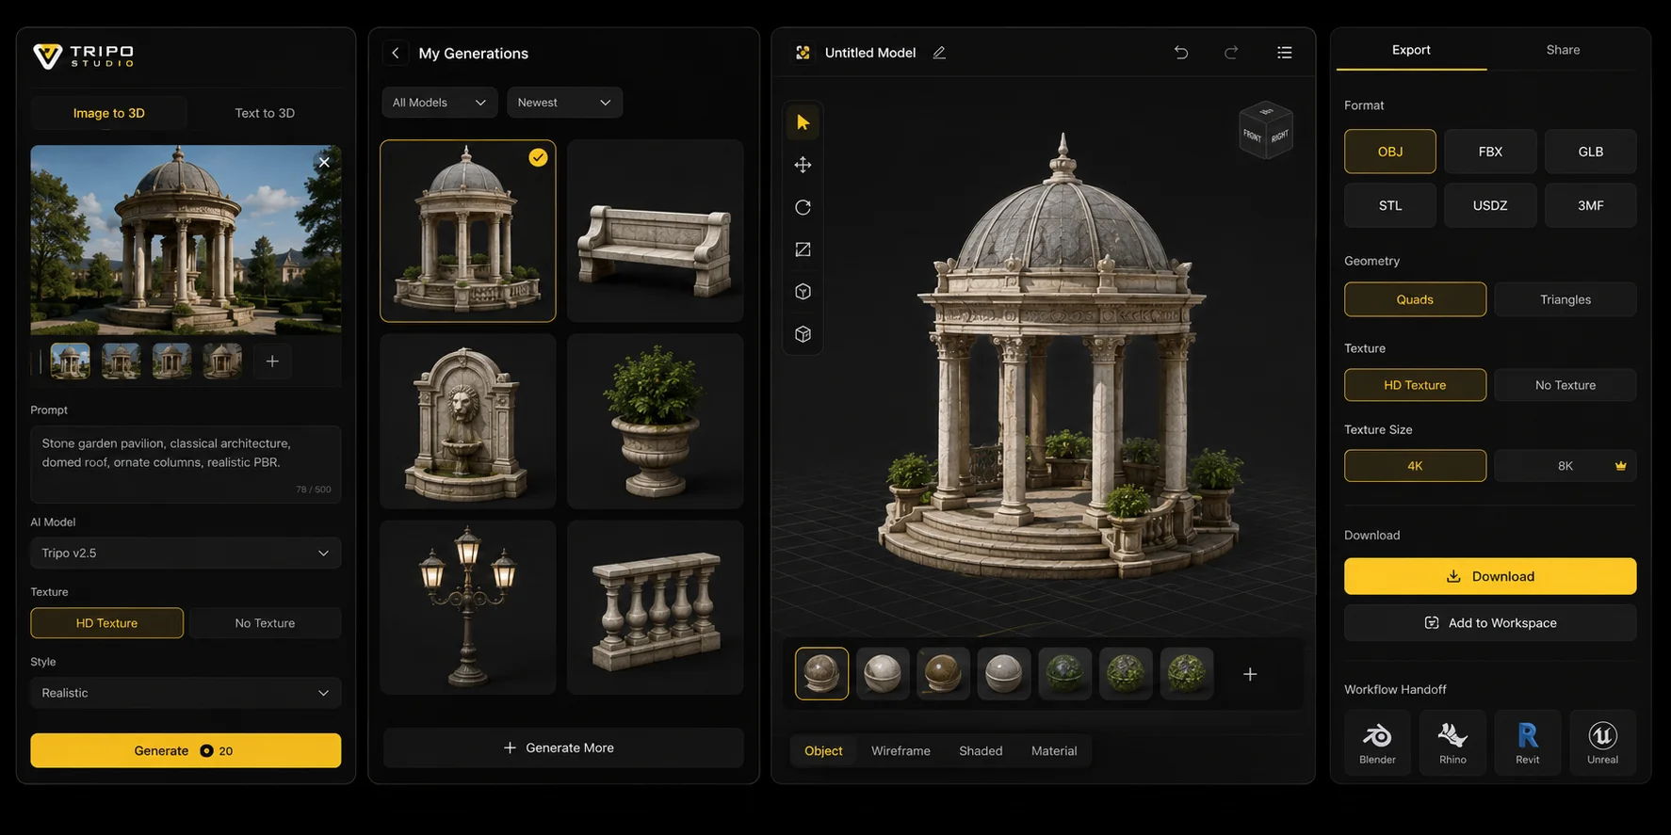Select HD Texture in generation panel

tap(106, 623)
